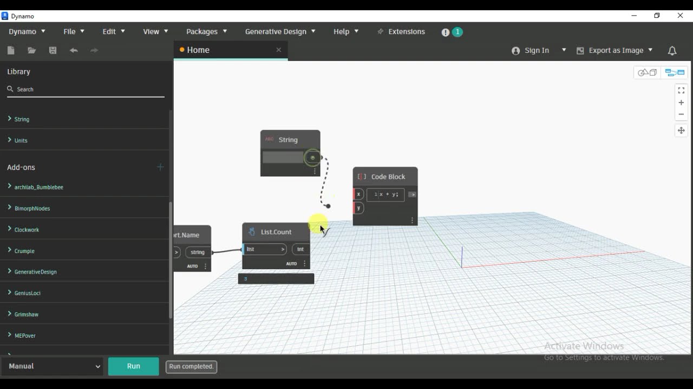Screen dimensions: 693x389
Task: Open the View menu
Action: pos(155,32)
